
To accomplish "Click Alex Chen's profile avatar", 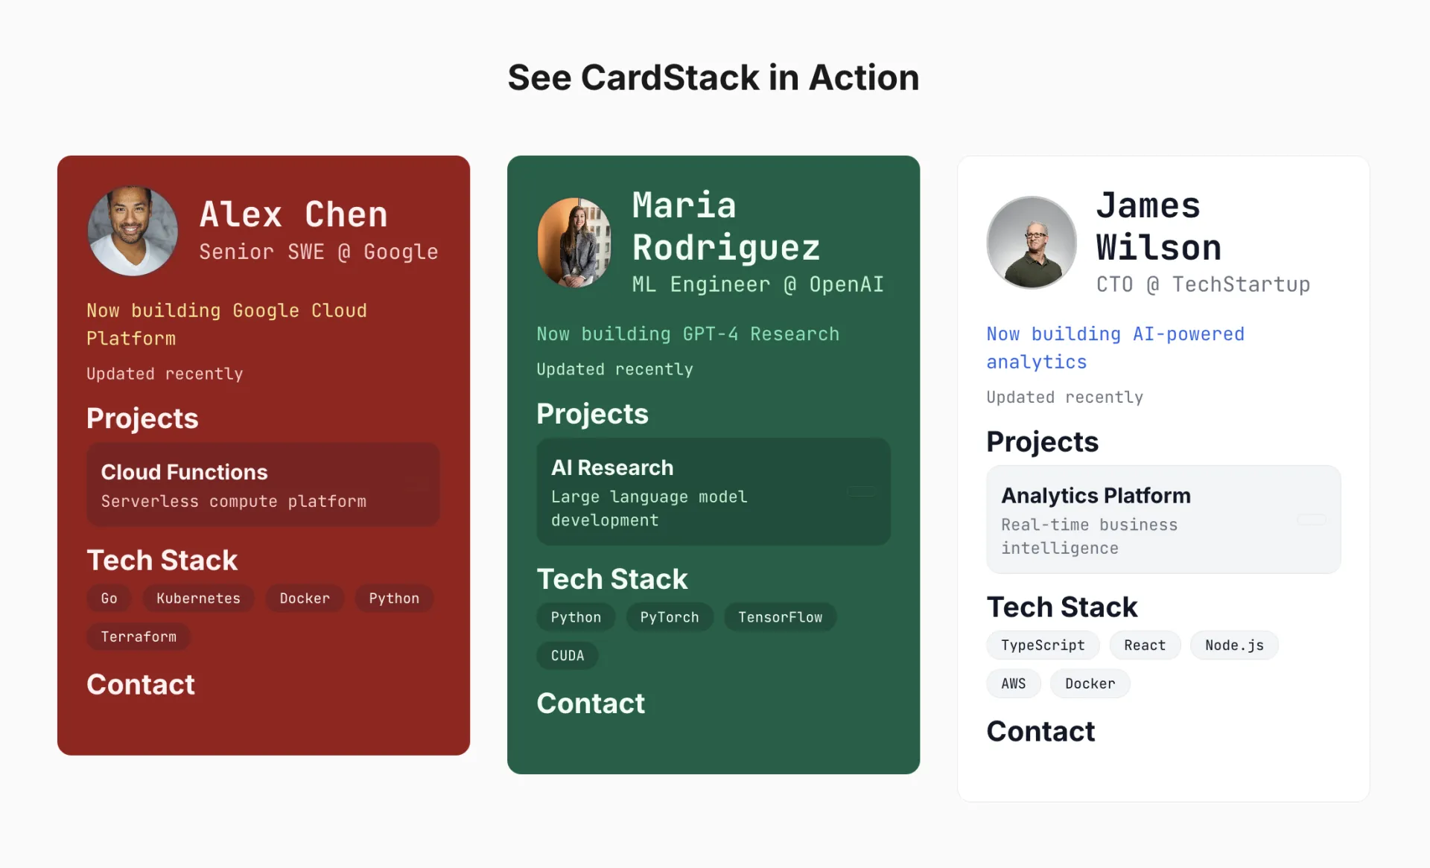I will pyautogui.click(x=133, y=231).
